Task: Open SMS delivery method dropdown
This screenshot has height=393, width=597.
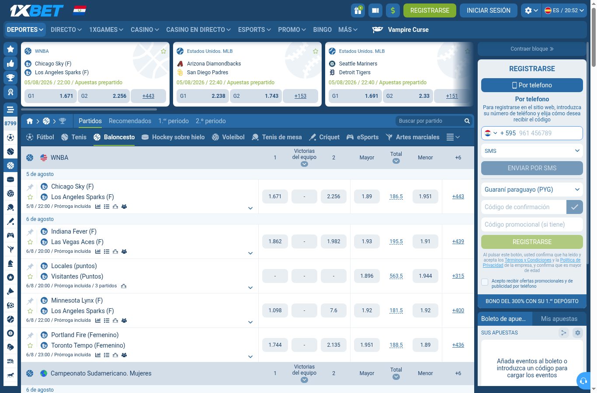Action: click(532, 151)
